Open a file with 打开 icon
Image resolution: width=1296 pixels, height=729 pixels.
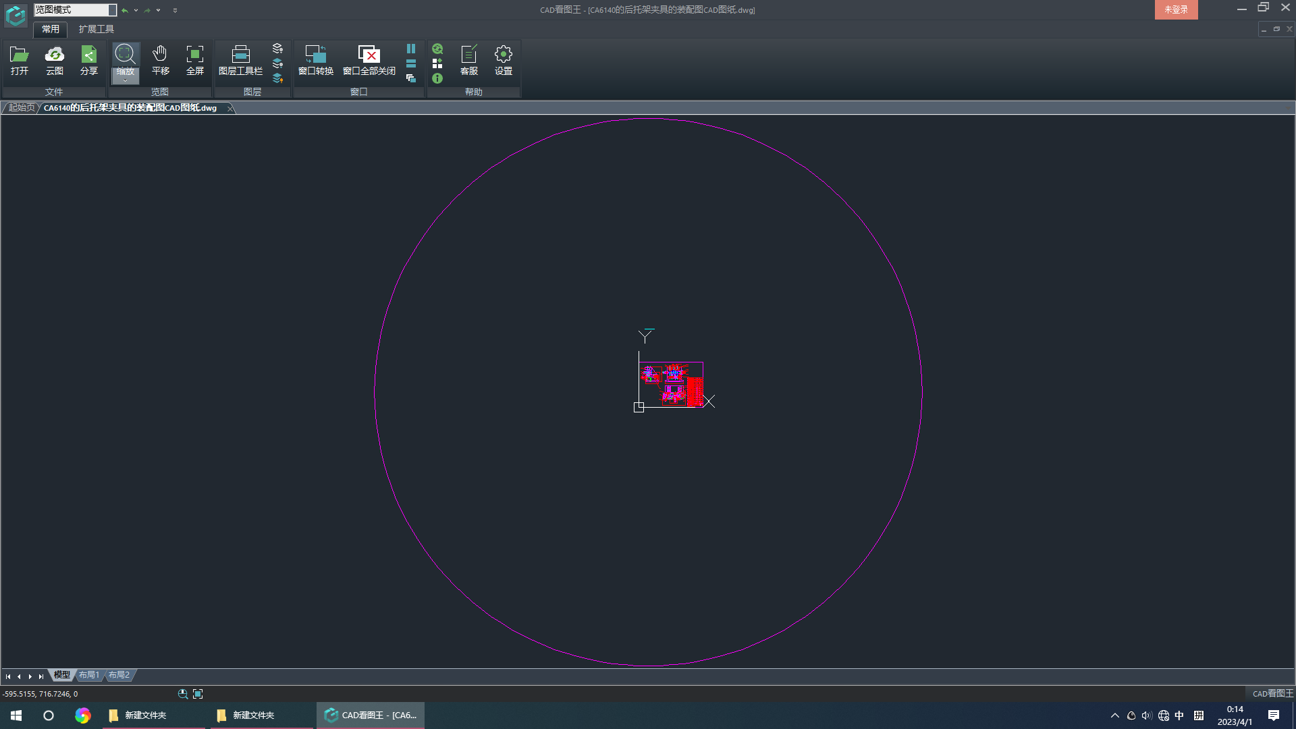click(20, 61)
